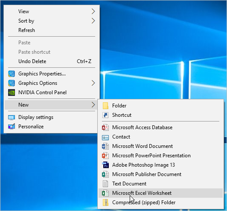Create a Microsoft Excel Worksheet
Image resolution: width=227 pixels, height=211 pixels.
pyautogui.click(x=161, y=193)
